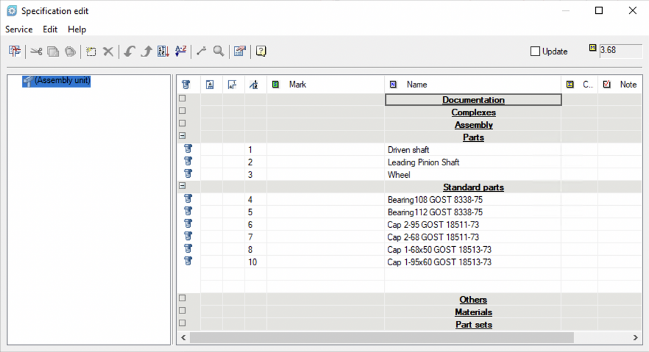Click the horizontal scrollbar right arrow
The image size is (649, 352).
tap(637, 337)
